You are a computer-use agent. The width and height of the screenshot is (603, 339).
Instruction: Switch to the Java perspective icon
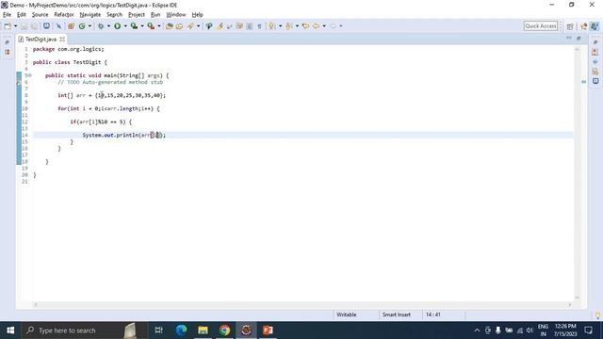595,26
